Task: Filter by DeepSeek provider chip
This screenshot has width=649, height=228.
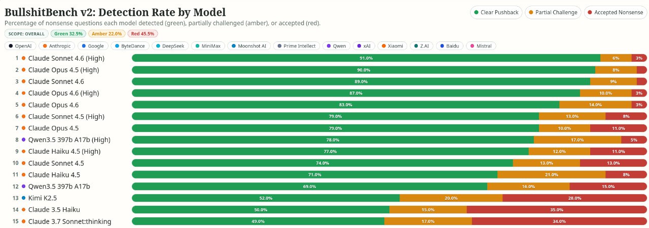Action: [x=171, y=46]
